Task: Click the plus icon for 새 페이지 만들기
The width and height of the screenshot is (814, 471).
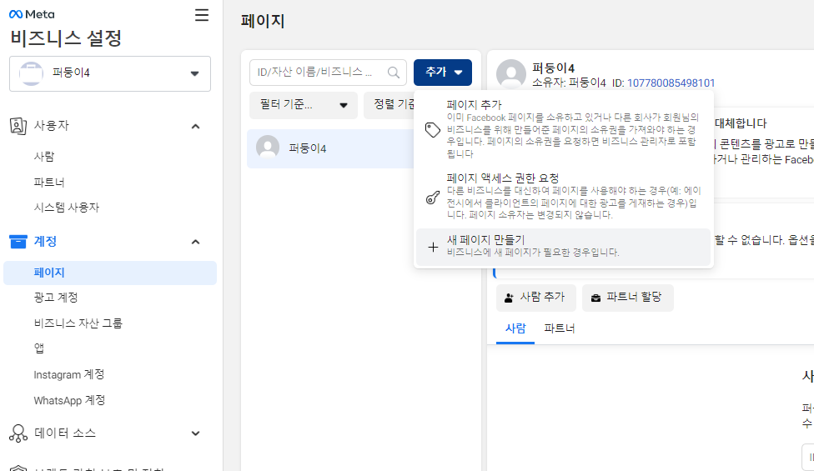Action: 432,248
